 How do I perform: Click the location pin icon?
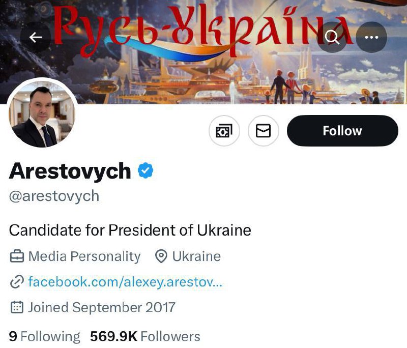coord(161,256)
